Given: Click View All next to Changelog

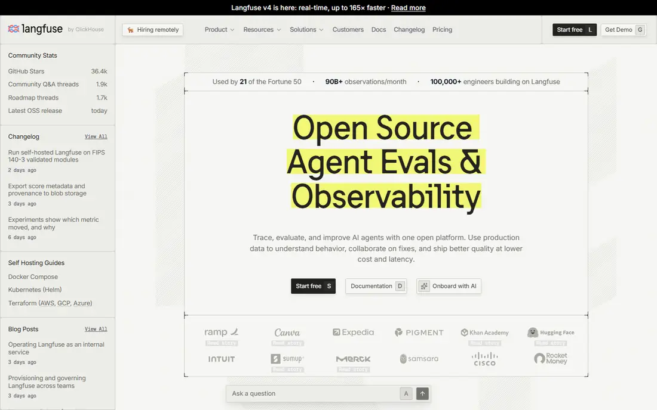Looking at the screenshot, I should point(96,136).
